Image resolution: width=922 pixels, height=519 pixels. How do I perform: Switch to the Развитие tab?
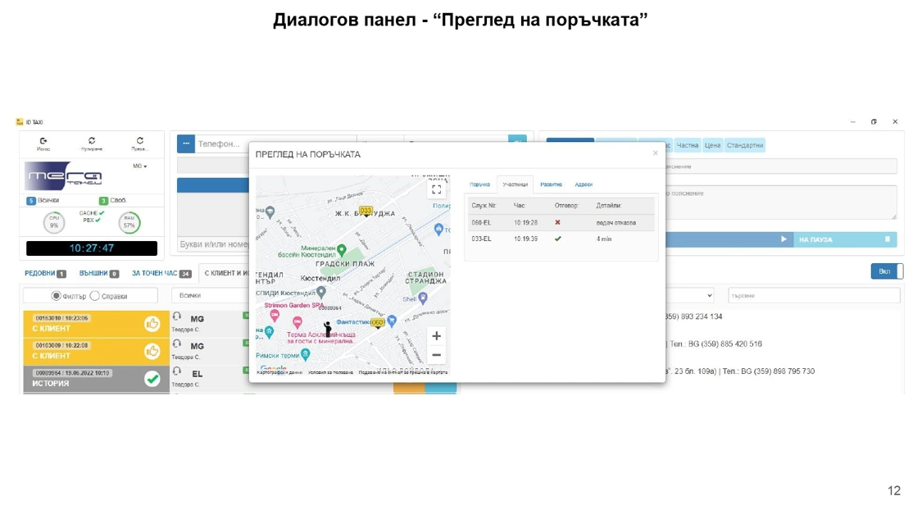pyautogui.click(x=551, y=184)
